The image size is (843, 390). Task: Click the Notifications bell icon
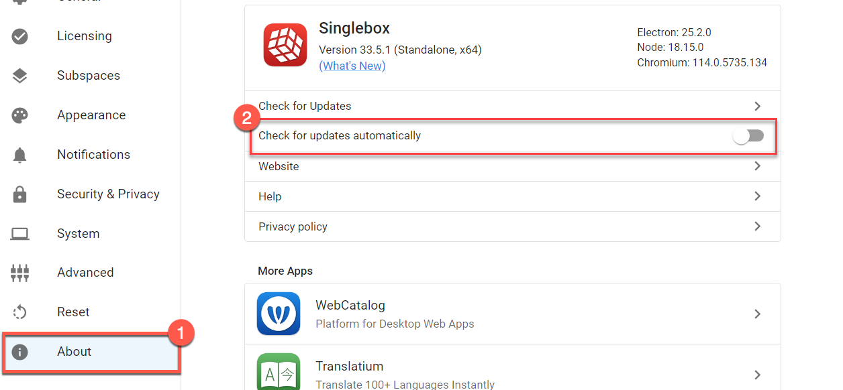tap(20, 155)
